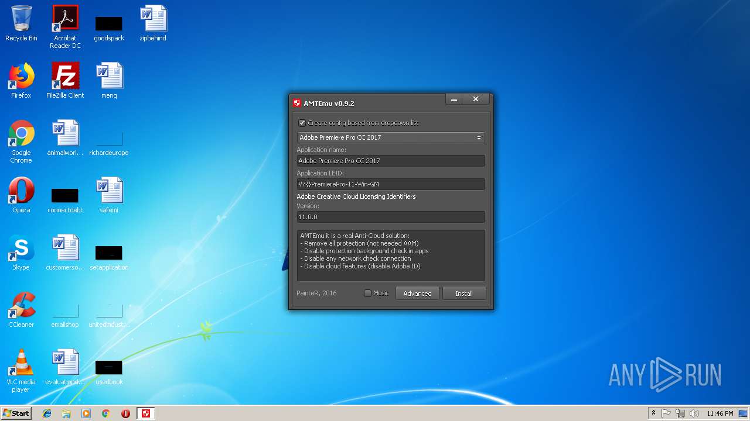Open the safemi Word document
This screenshot has height=421, width=750.
point(109,195)
